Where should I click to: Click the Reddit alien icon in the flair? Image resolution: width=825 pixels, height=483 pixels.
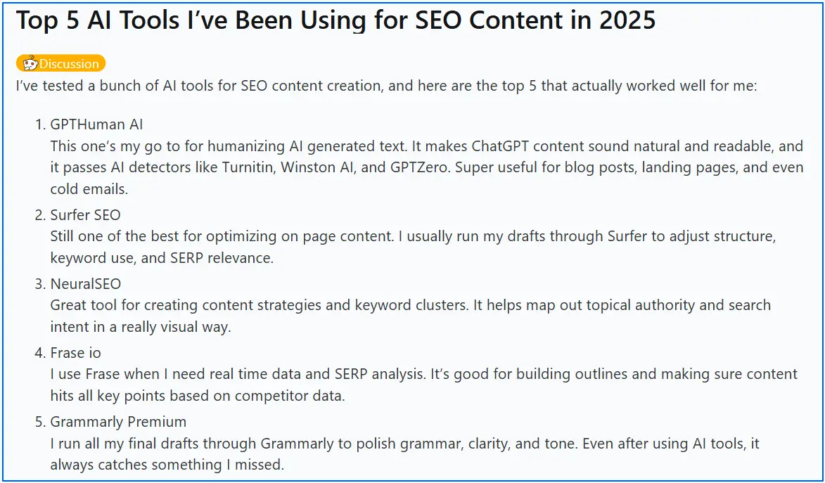click(x=30, y=64)
